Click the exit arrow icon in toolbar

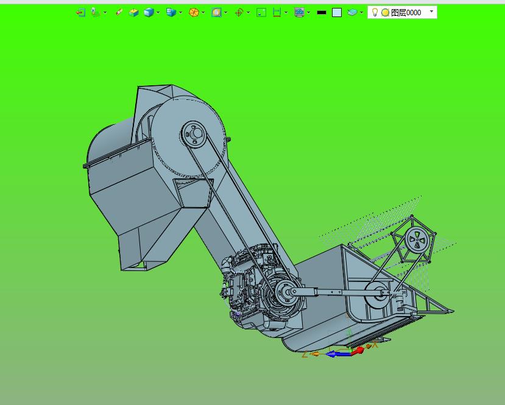coord(80,13)
